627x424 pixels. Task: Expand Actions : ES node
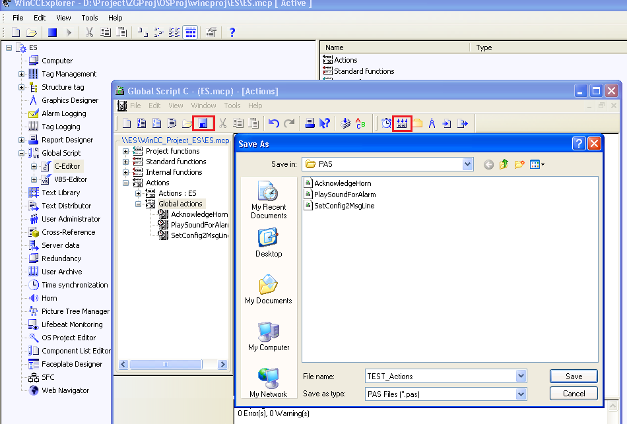[x=138, y=193]
